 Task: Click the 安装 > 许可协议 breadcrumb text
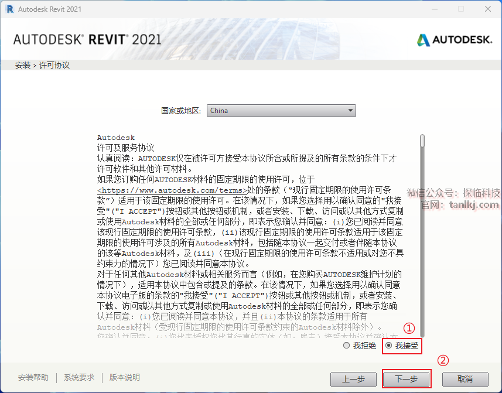(42, 65)
